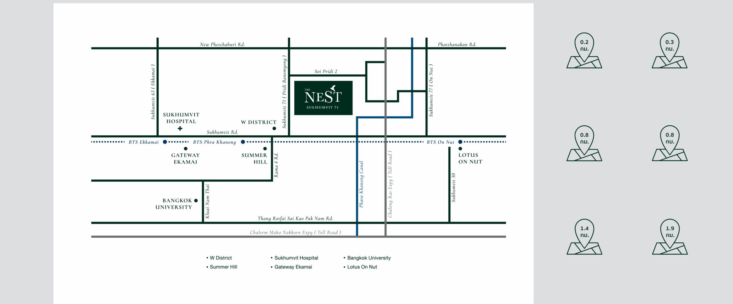The height and width of the screenshot is (304, 733).
Task: Click the Sukhumvit Hospital cross marker
Action: (x=180, y=129)
